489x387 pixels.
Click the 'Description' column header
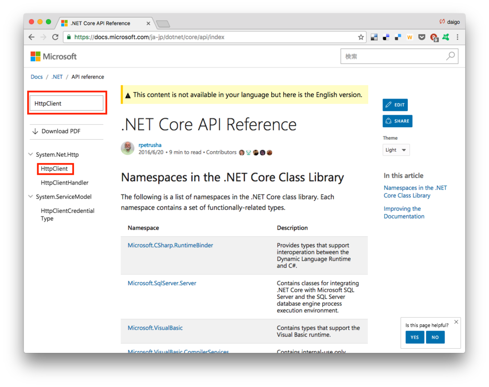tap(292, 228)
